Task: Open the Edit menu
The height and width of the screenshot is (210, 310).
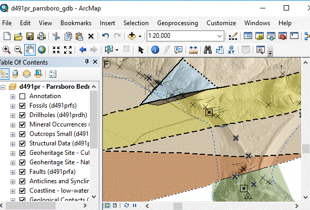Action: tap(25, 23)
